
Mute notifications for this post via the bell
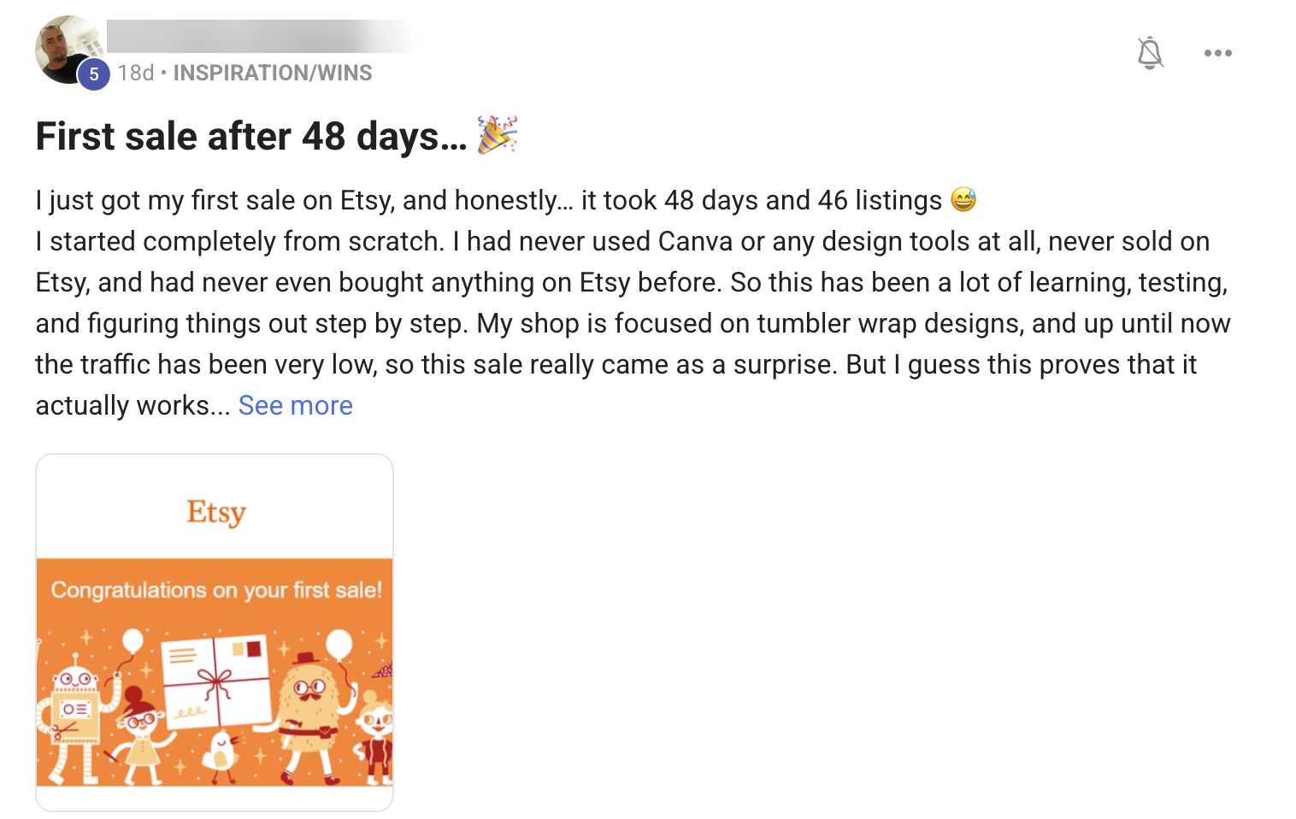point(1150,53)
